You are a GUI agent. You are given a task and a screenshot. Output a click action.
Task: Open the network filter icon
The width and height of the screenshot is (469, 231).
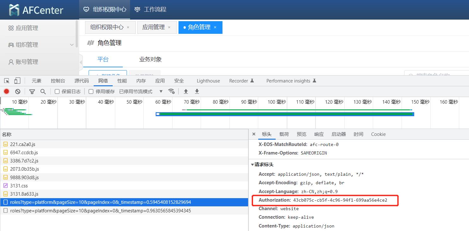(32, 91)
